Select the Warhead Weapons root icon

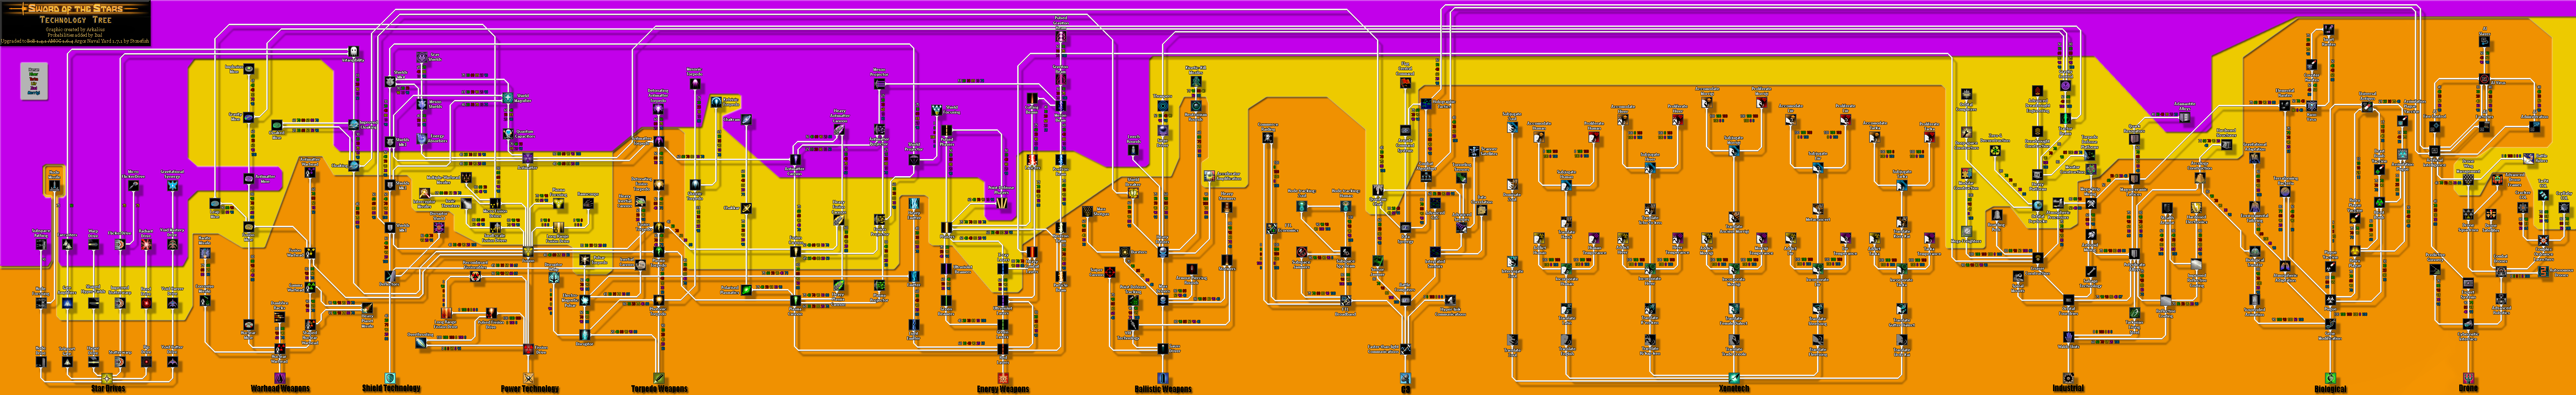click(280, 378)
